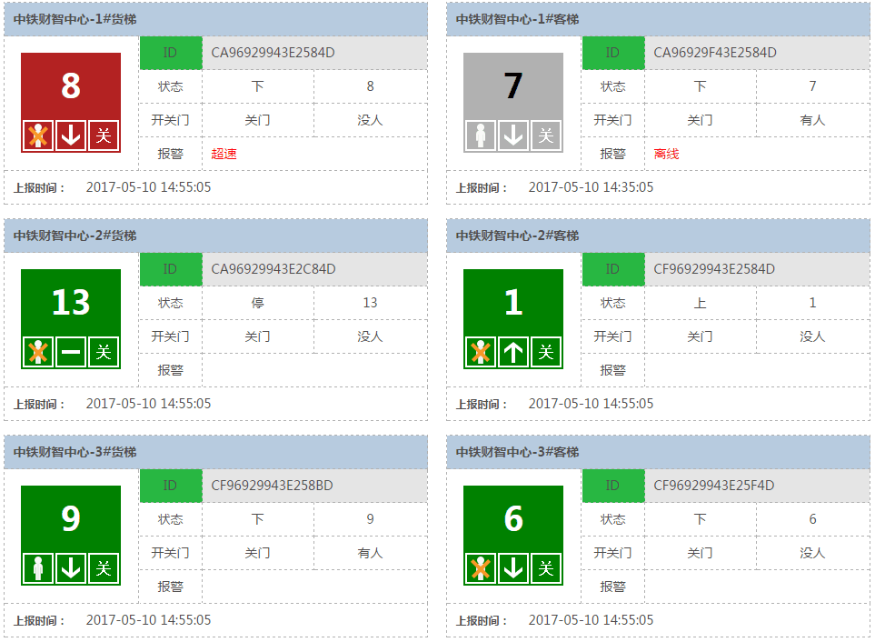Click the crossed-out person icon in 2#客梯 tile
Viewport: 875px width, 642px height.
tap(481, 352)
